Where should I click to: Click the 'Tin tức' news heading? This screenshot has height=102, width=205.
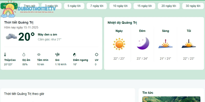148,93
